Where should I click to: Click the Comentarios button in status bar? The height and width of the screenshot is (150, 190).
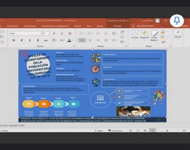pyautogui.click(x=116, y=131)
